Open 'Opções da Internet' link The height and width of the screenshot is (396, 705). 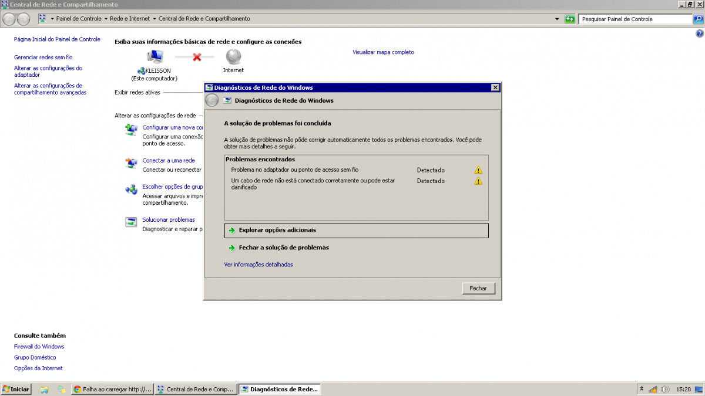38,368
